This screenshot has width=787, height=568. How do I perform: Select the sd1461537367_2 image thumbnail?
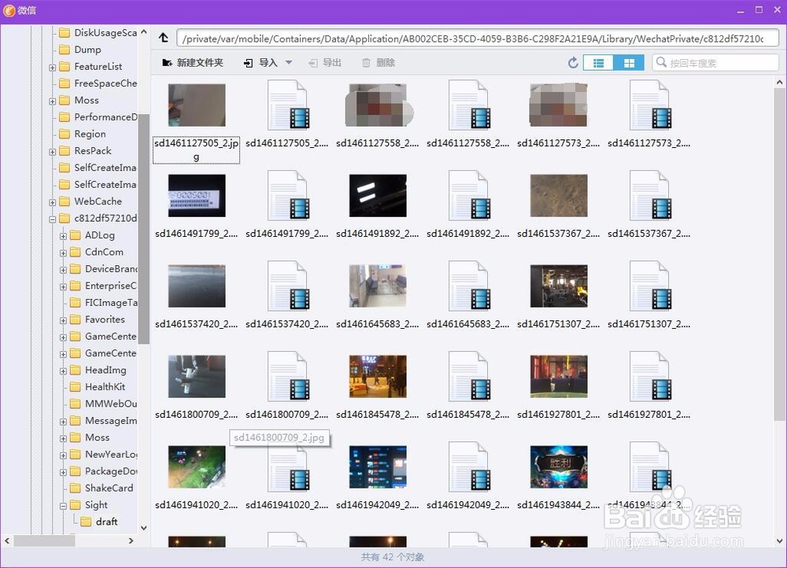click(559, 196)
